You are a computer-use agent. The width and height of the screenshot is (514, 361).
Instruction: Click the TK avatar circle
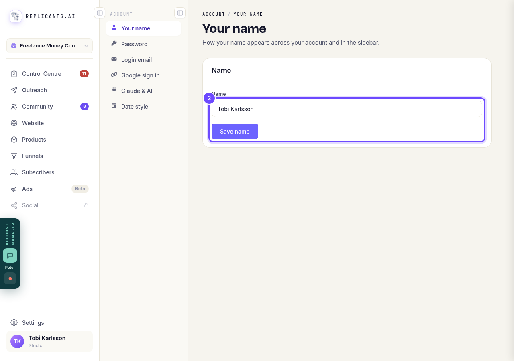tap(17, 341)
